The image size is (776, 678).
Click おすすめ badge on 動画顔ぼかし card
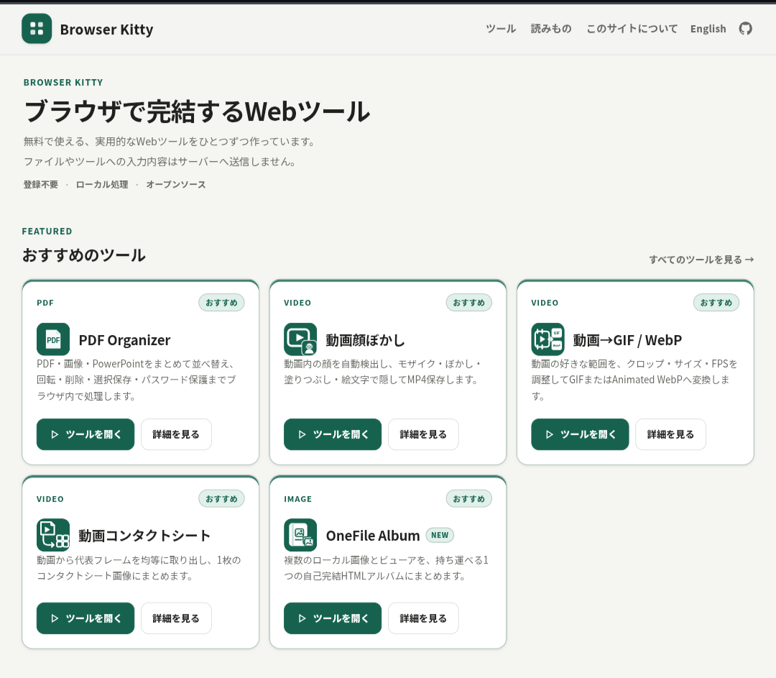click(x=468, y=303)
